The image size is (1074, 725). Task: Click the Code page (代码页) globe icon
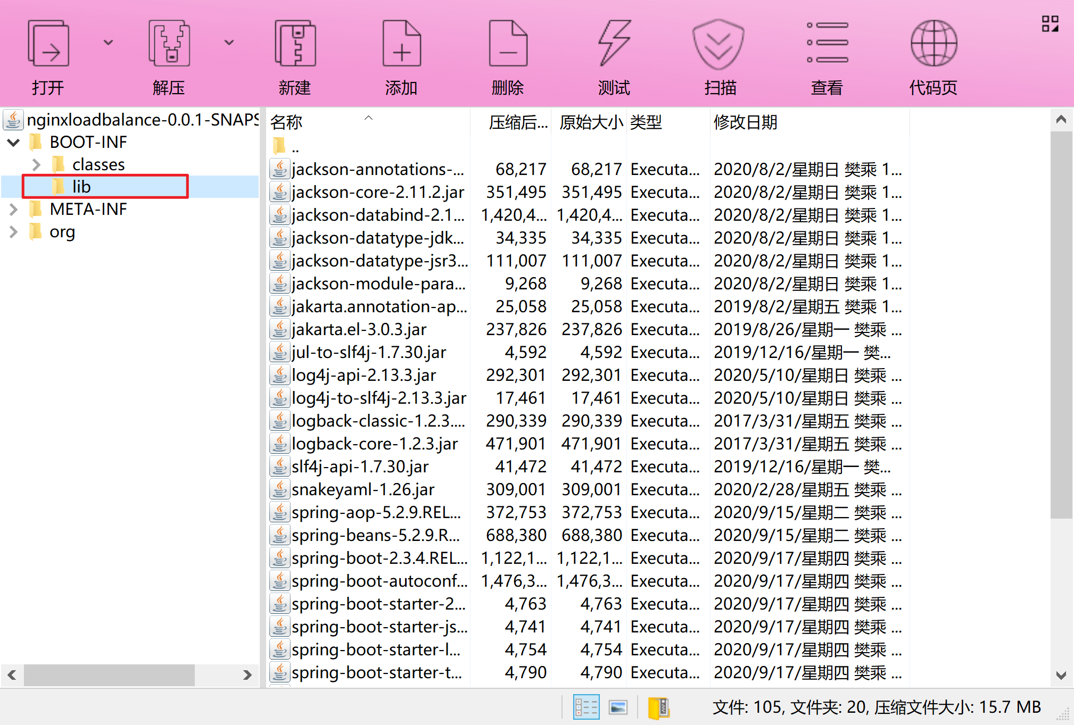click(x=933, y=44)
